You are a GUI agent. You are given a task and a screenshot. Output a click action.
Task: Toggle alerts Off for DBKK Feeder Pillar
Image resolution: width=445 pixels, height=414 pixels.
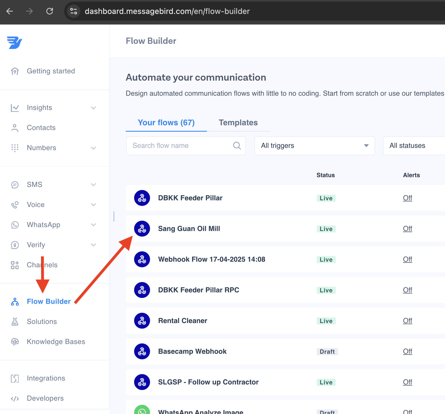[407, 198]
